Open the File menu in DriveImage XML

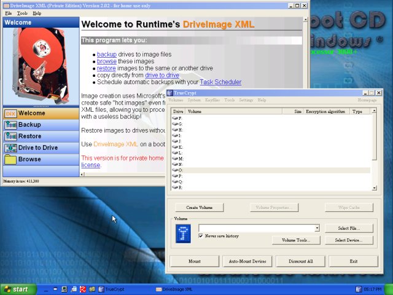point(8,14)
